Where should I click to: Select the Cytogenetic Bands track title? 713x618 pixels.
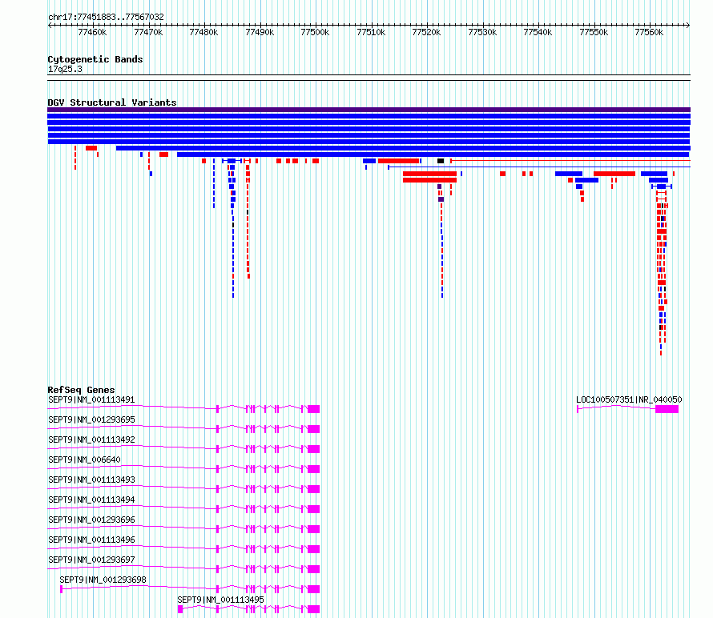point(95,59)
